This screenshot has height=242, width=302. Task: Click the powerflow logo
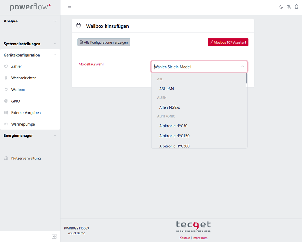click(30, 7)
